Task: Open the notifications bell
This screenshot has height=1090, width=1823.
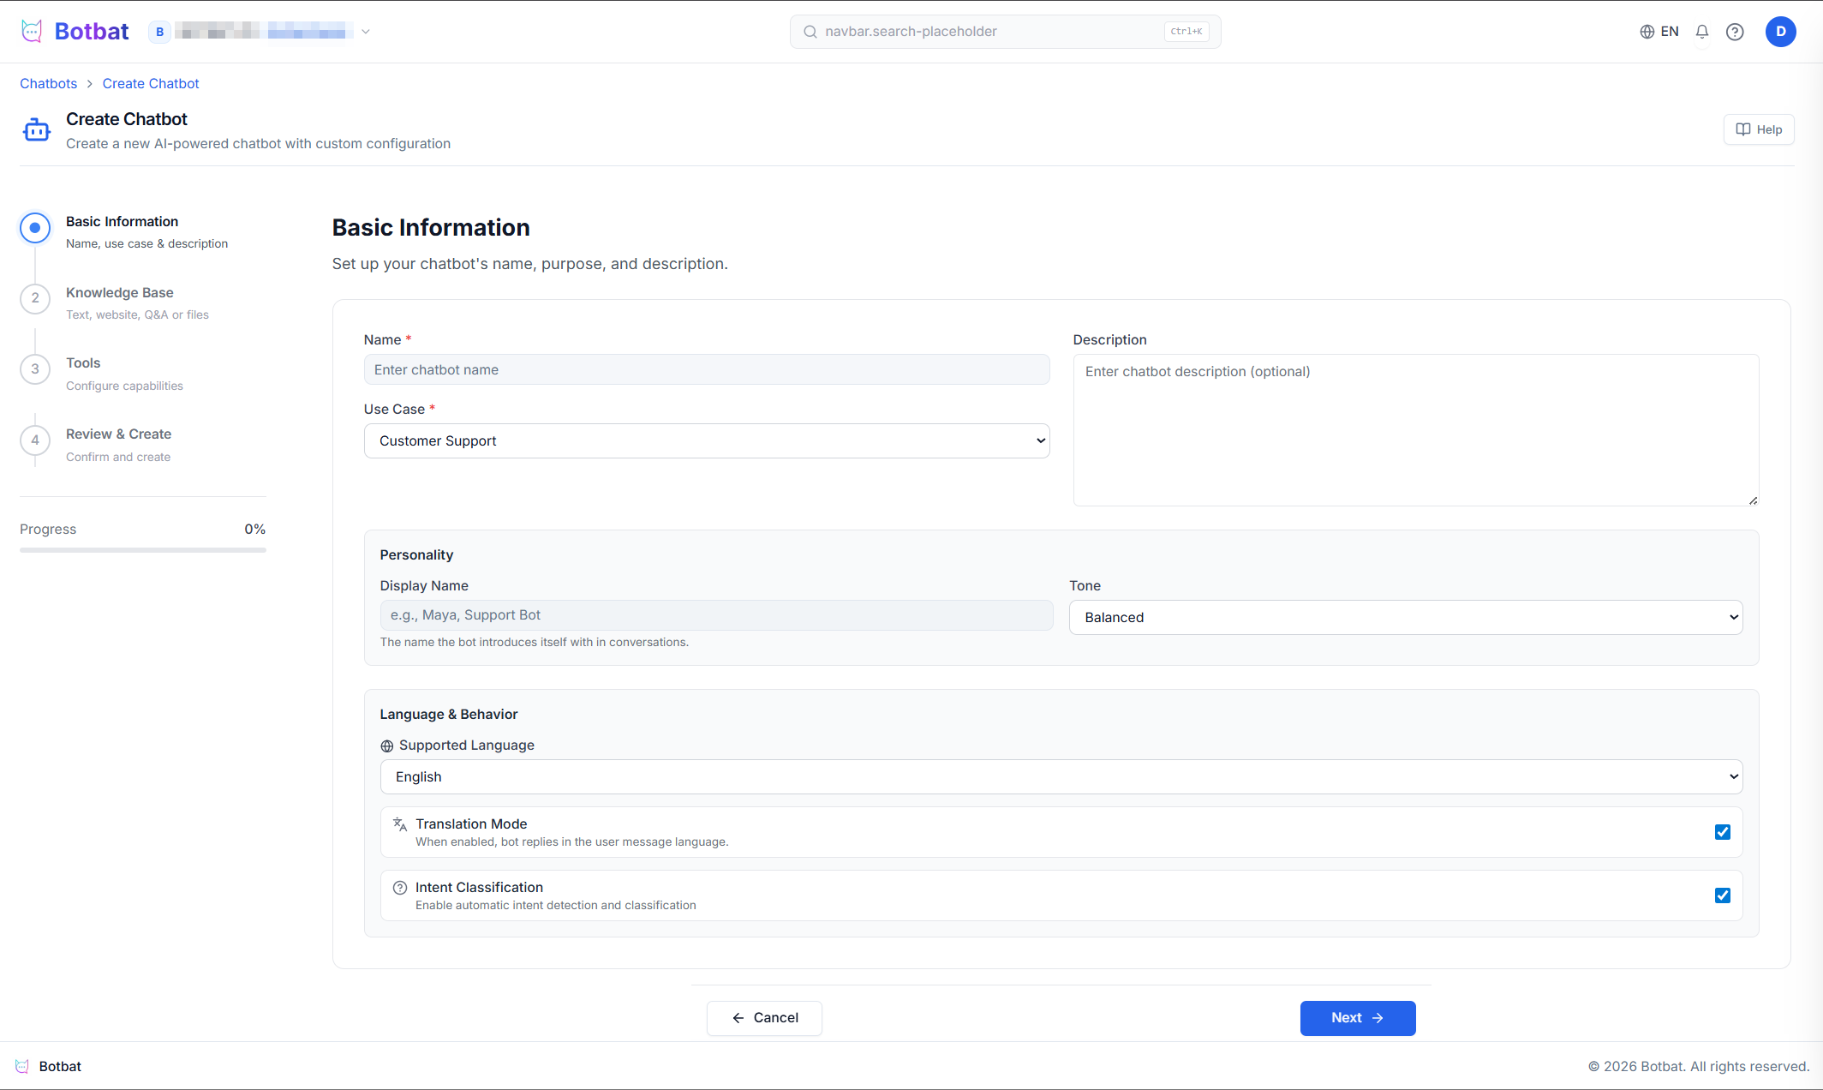Action: point(1701,32)
